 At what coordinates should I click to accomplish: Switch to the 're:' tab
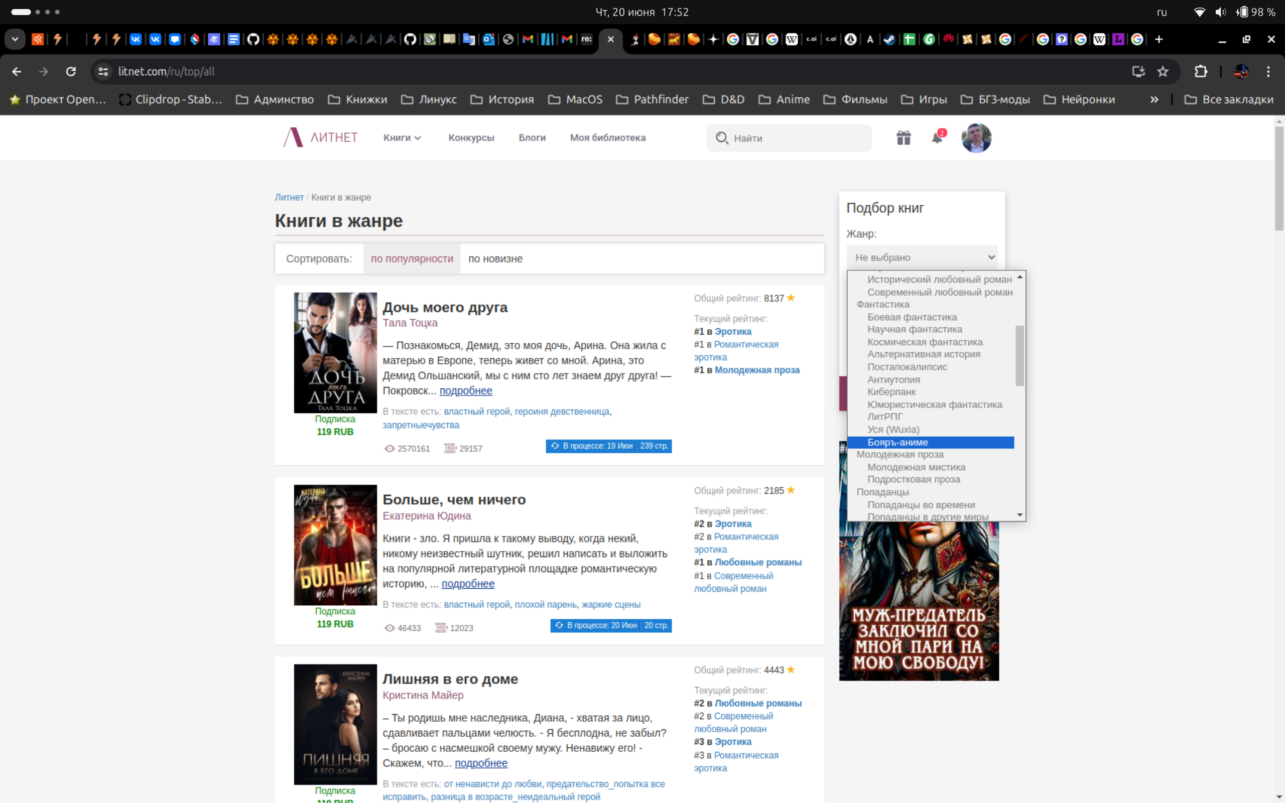point(586,39)
